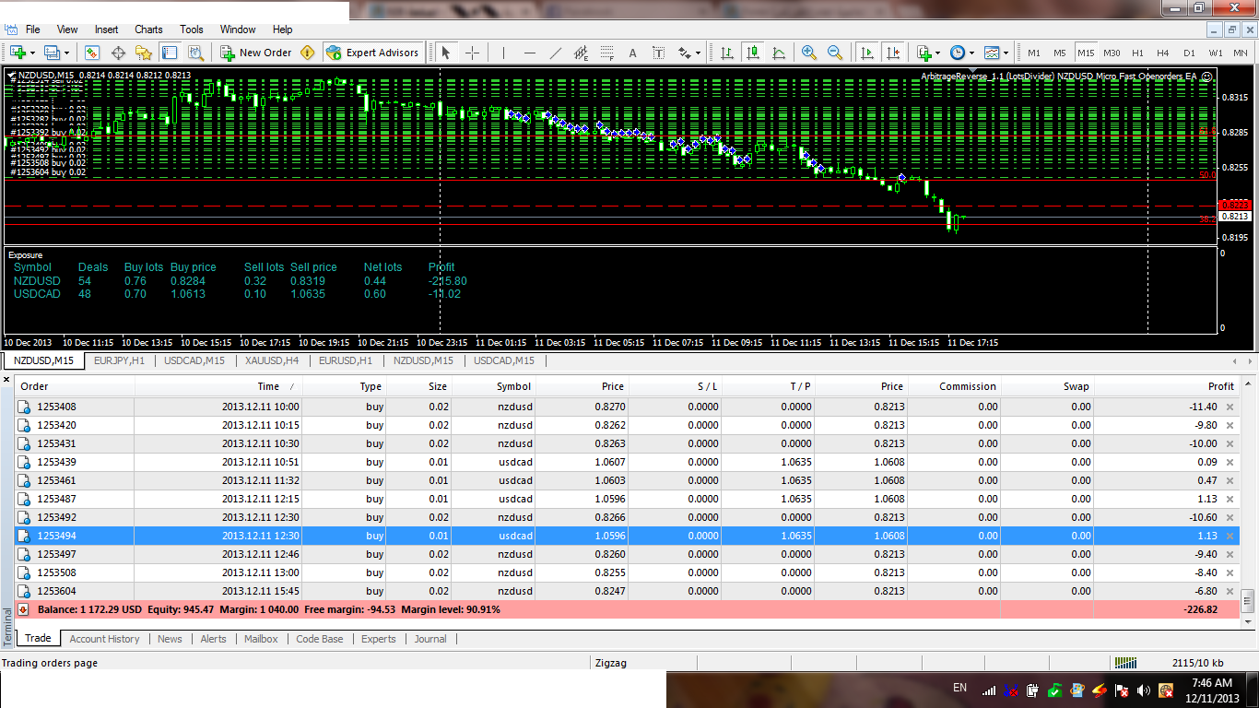Screen dimensions: 1259x708
Task: Select the Trendline drawing tool
Action: 555,53
